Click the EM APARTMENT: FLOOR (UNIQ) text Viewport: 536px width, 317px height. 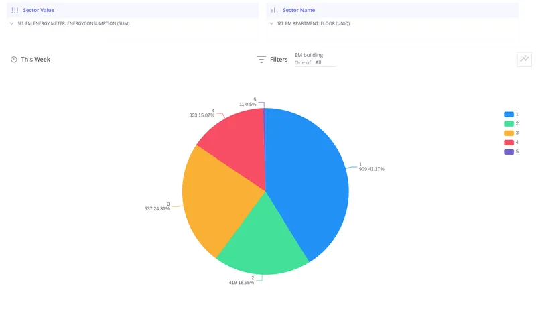point(318,23)
